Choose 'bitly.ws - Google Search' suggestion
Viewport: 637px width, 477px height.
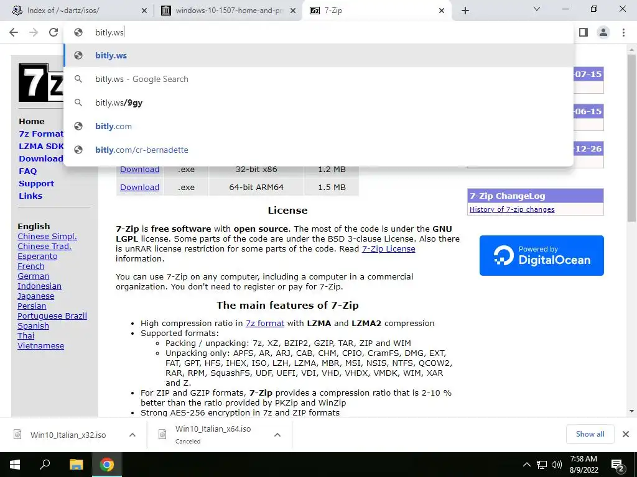coord(318,79)
